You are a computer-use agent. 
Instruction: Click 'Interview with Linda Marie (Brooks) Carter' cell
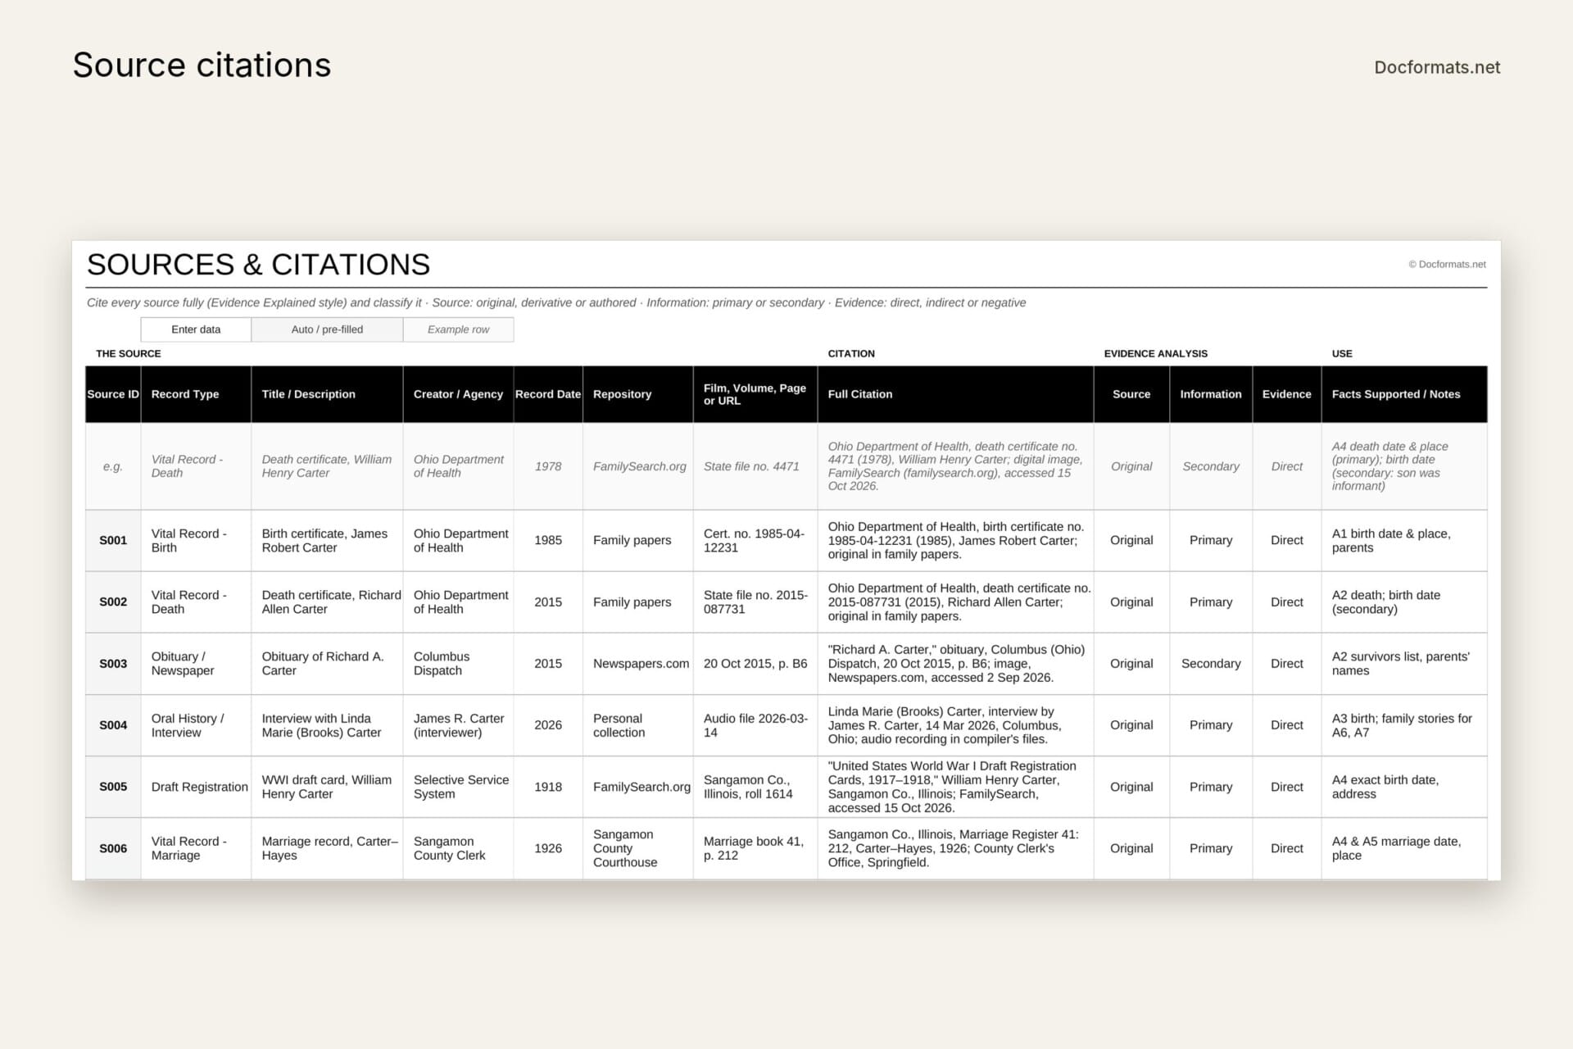click(x=327, y=725)
